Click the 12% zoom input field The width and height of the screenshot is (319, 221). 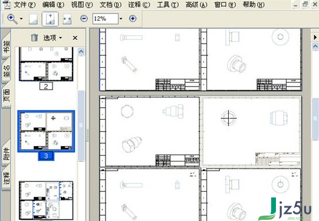click(106, 19)
